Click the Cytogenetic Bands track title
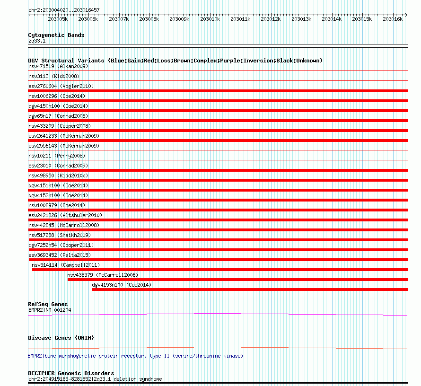421x386 pixels. click(56, 35)
